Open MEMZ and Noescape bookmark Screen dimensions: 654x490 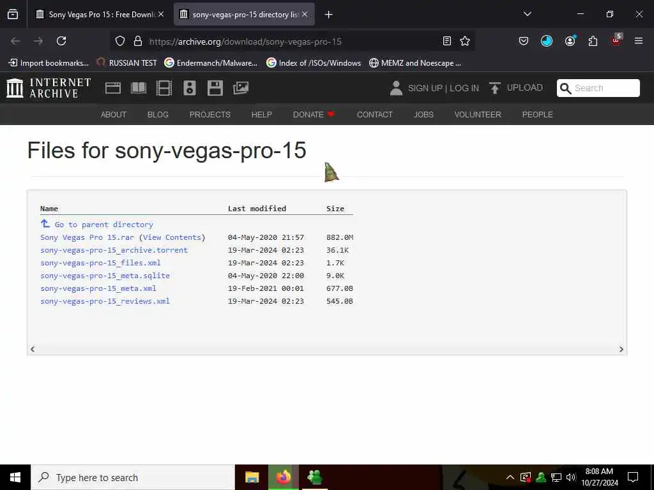(x=415, y=63)
